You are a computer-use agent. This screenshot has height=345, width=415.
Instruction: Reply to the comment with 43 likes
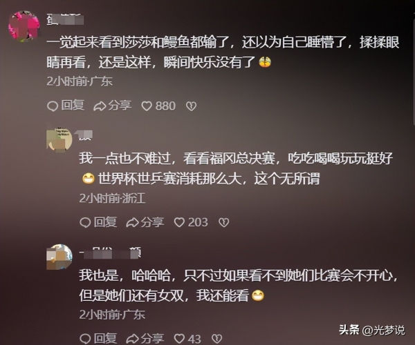pyautogui.click(x=98, y=338)
